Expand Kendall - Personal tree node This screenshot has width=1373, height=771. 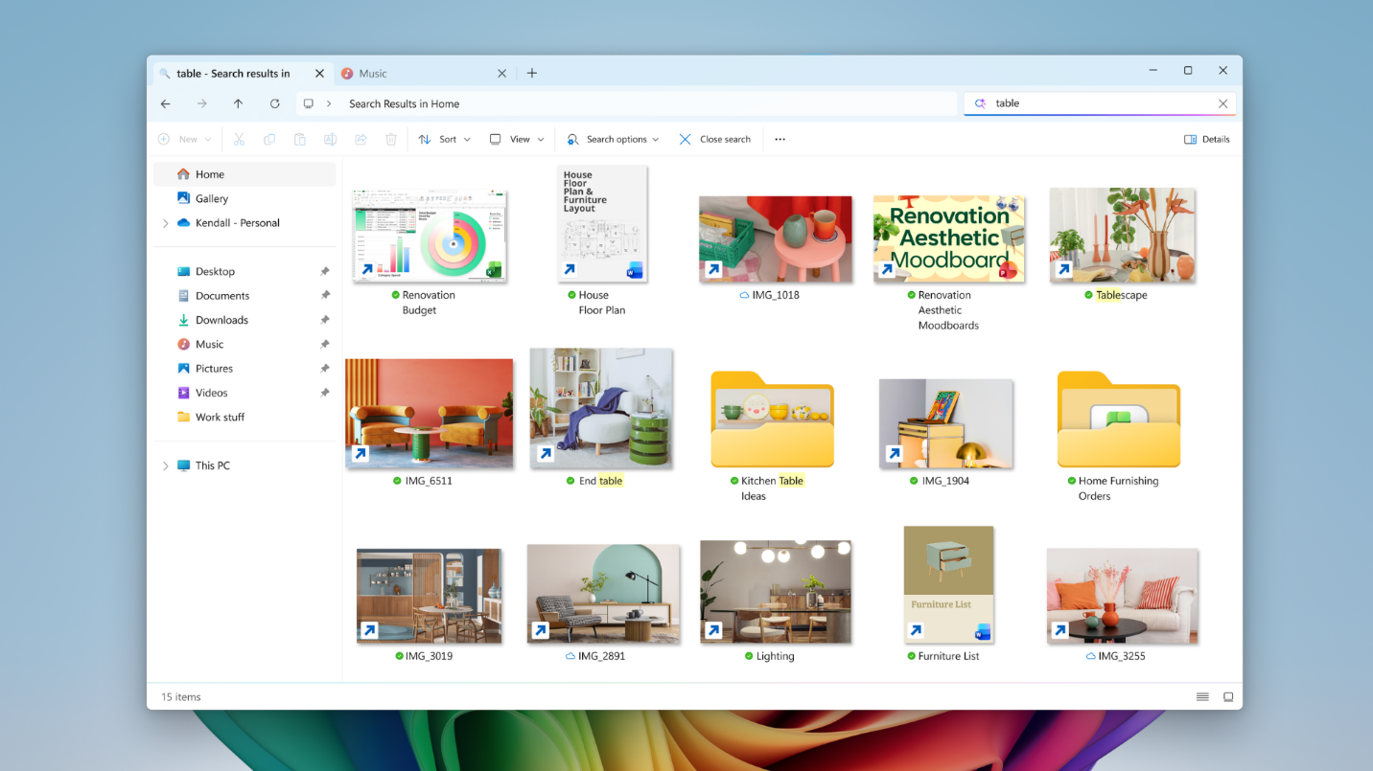165,223
